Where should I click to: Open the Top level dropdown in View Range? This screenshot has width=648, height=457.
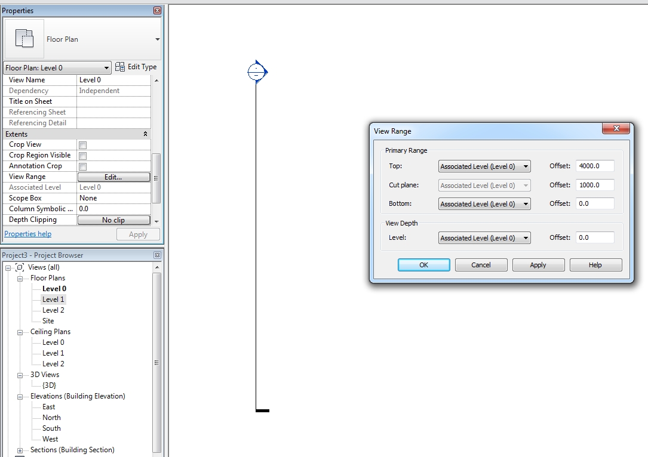484,166
